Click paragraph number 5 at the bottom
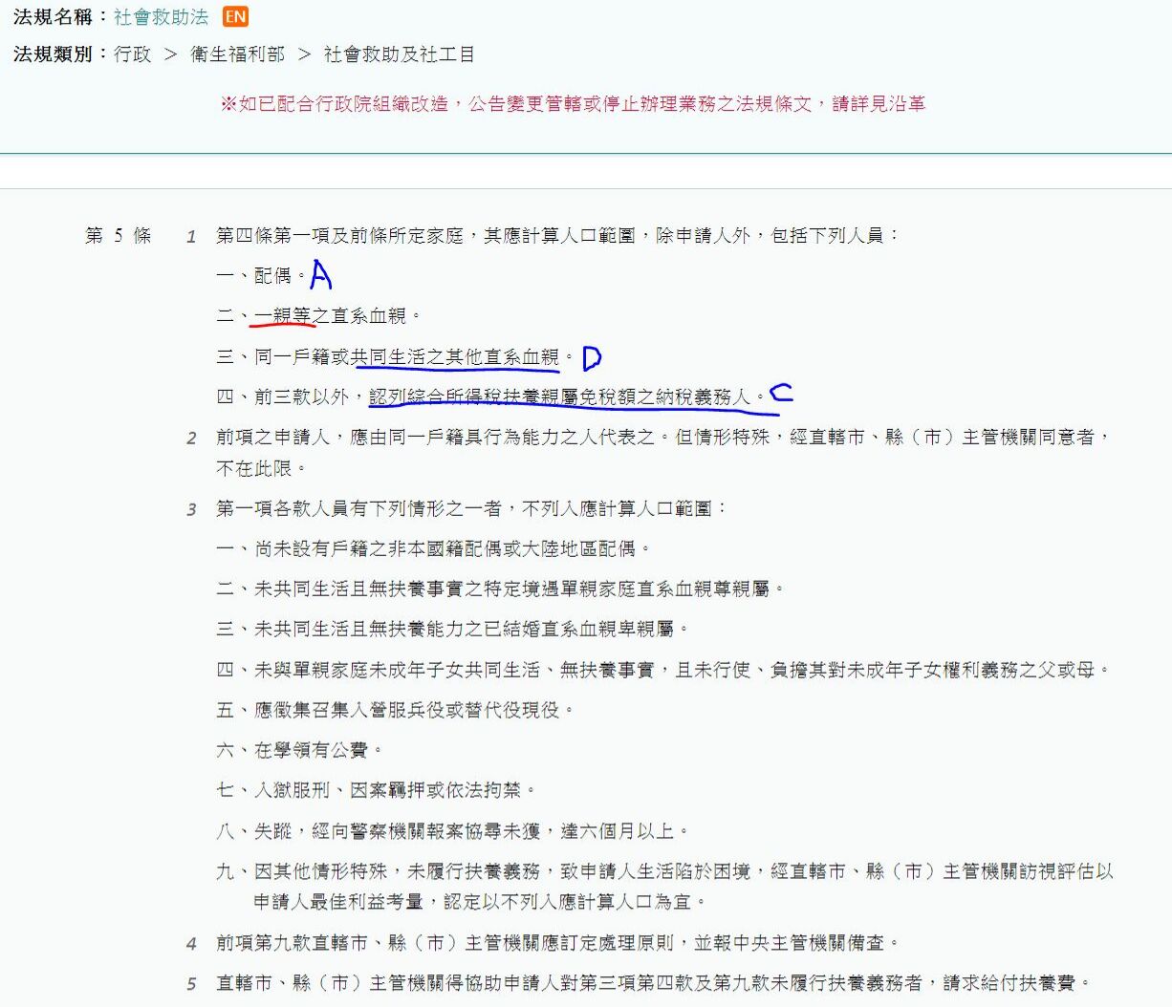The width and height of the screenshot is (1172, 1007). pyautogui.click(x=191, y=984)
